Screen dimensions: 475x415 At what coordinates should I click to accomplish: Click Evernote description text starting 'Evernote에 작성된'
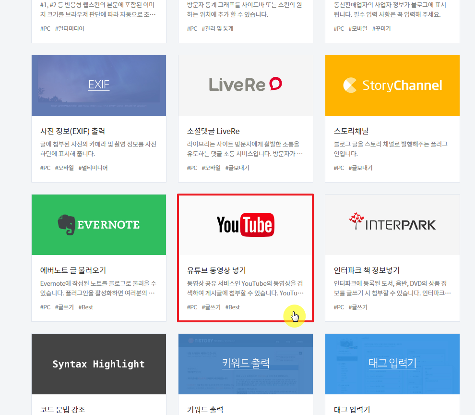coord(98,288)
